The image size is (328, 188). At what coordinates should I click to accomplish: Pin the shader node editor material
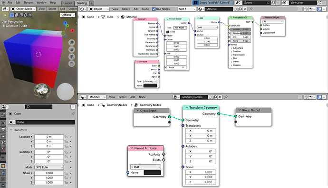click(x=251, y=9)
